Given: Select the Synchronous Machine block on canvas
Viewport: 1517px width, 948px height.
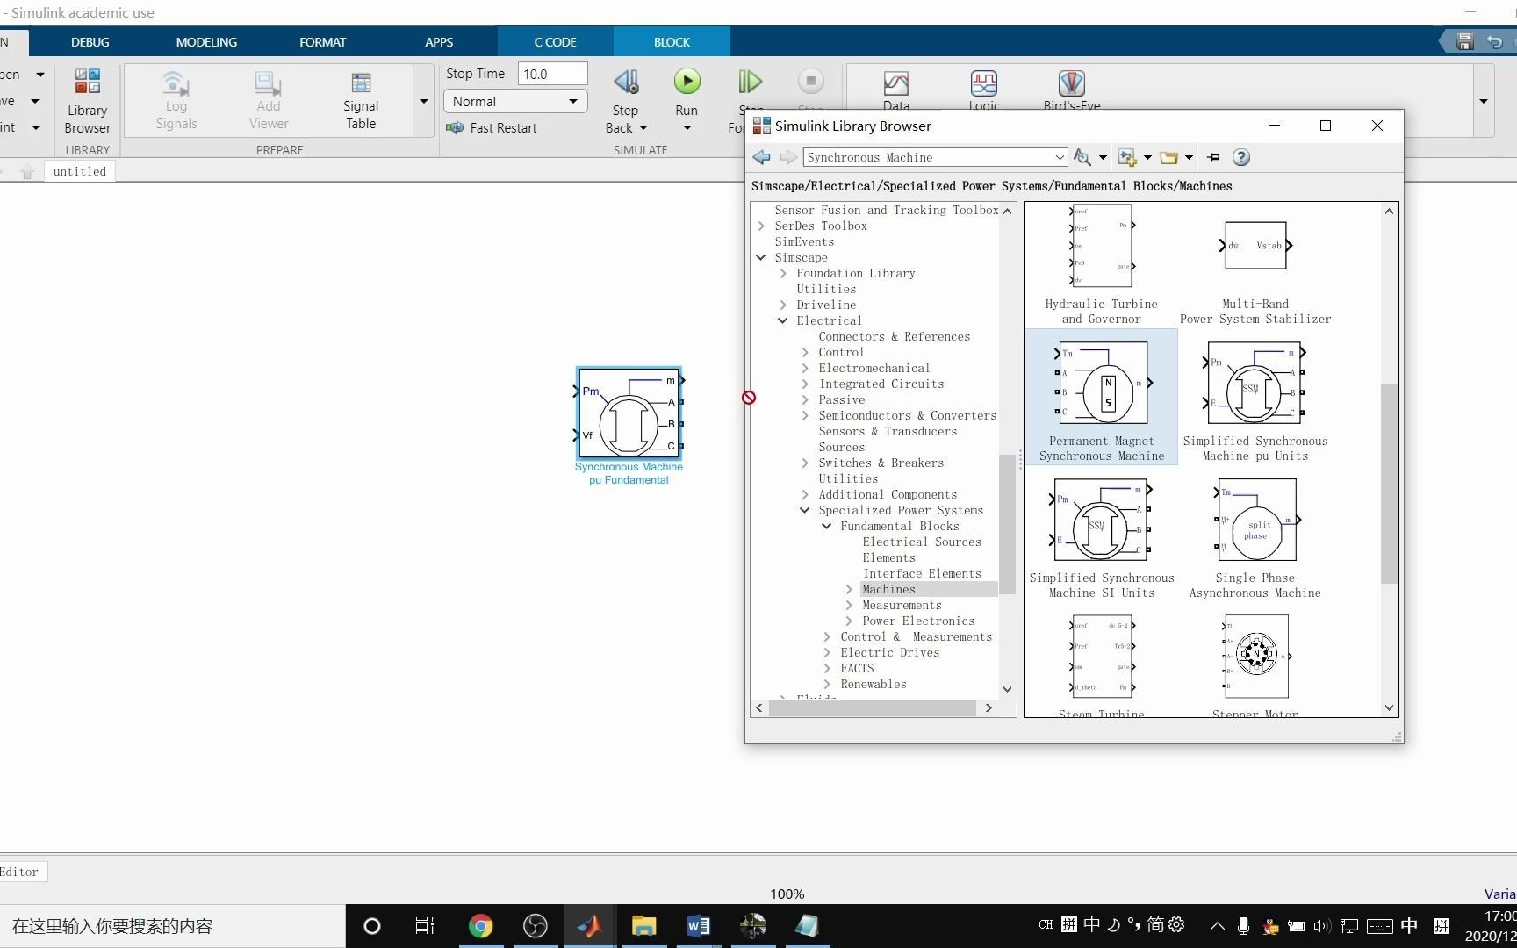Looking at the screenshot, I should coord(629,413).
